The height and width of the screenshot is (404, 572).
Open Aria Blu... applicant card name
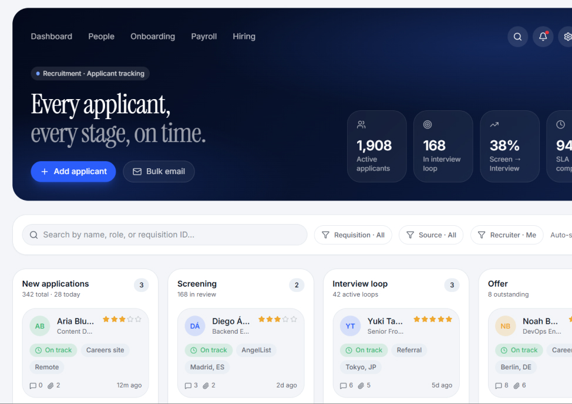point(75,321)
